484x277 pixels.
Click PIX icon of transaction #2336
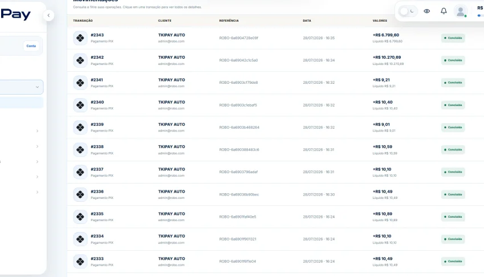pyautogui.click(x=80, y=194)
